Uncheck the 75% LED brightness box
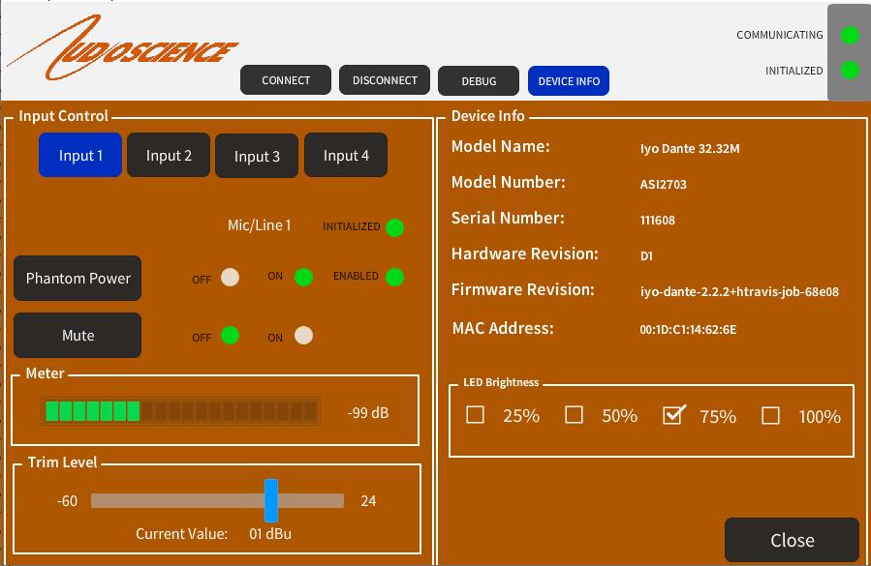 (672, 415)
